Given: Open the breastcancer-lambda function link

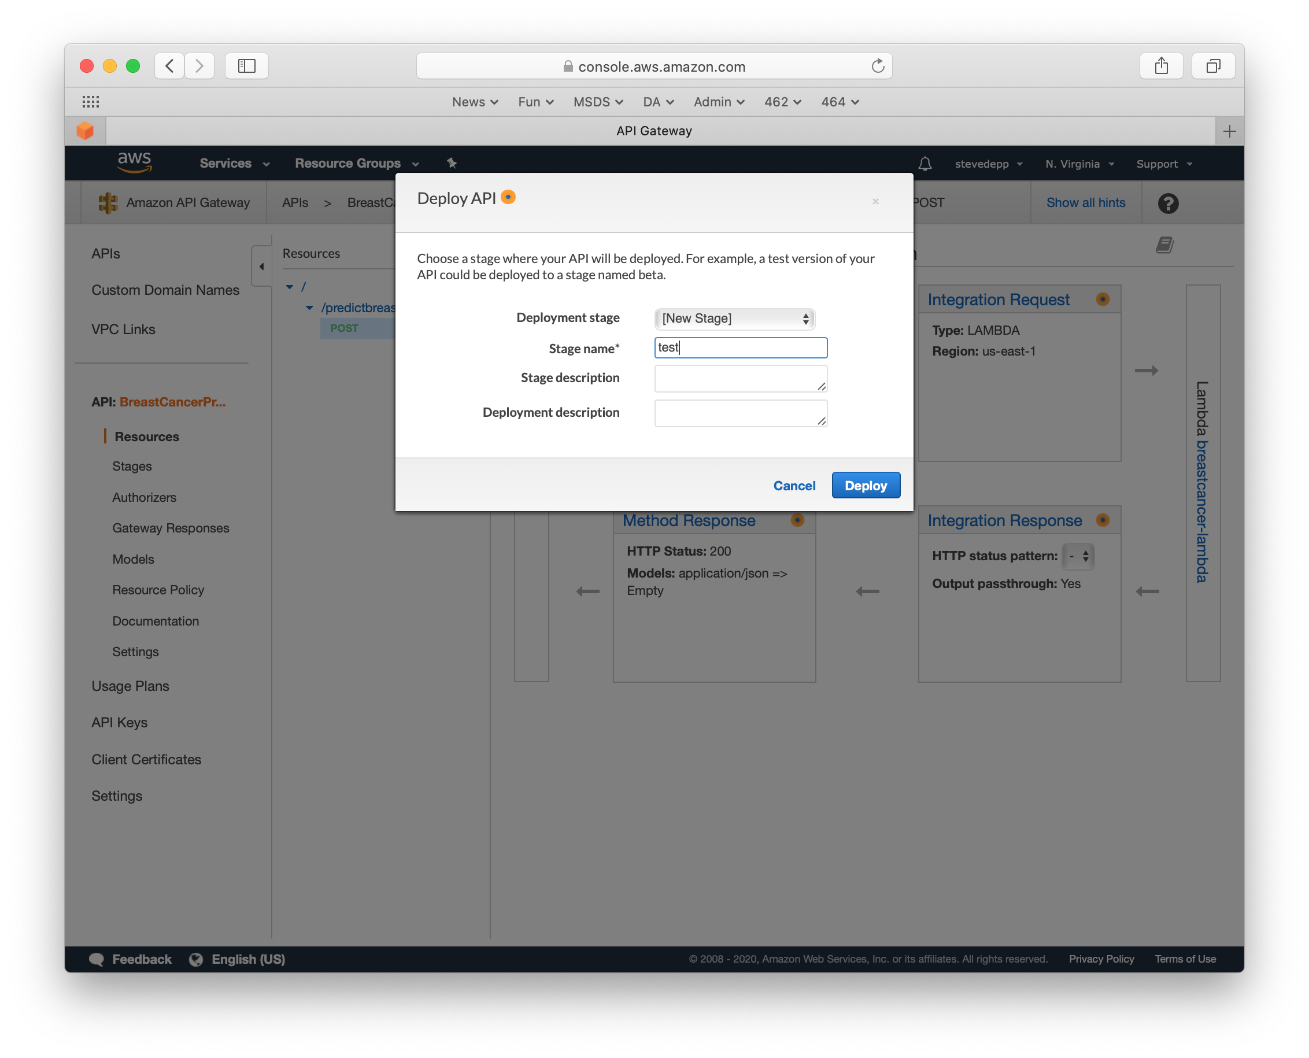Looking at the screenshot, I should pos(1201,510).
